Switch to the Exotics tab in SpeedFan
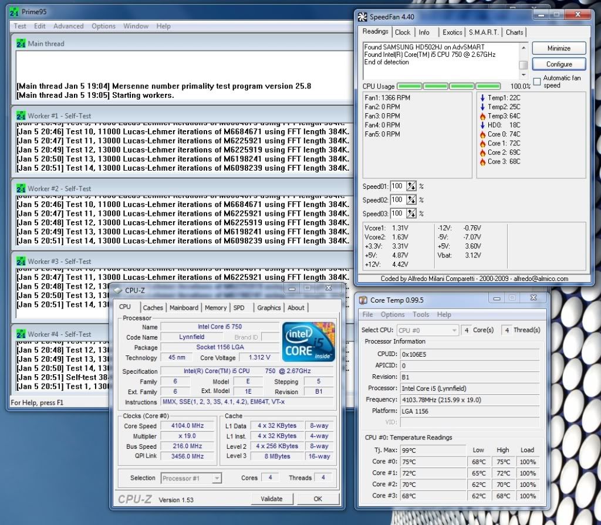The height and width of the screenshot is (525, 601). 453,32
